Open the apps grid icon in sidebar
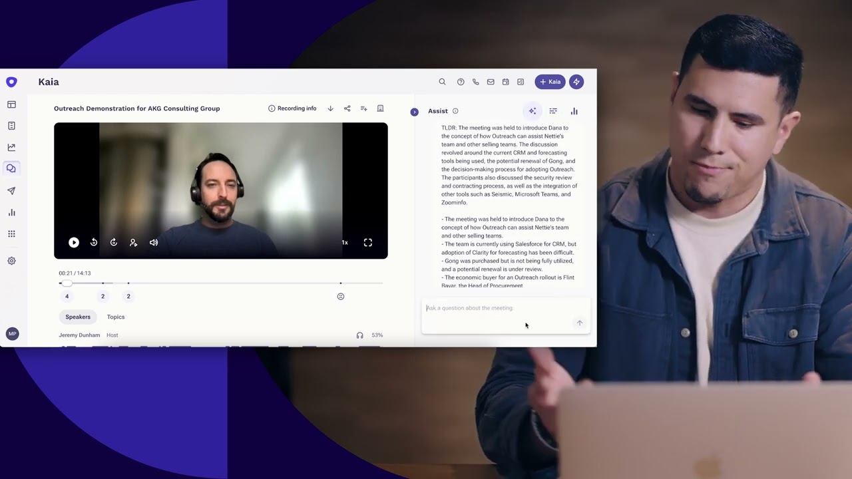Image resolution: width=852 pixels, height=479 pixels. 11,234
